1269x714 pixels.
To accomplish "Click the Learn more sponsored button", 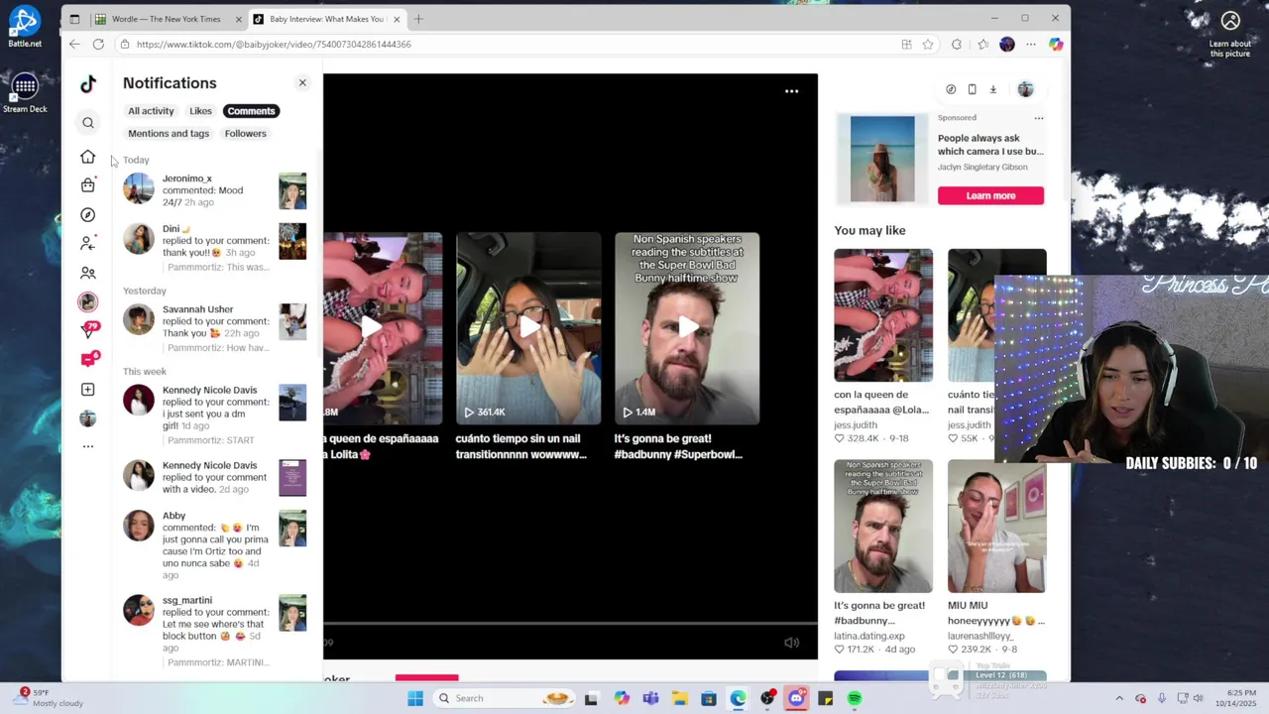I will pos(990,195).
